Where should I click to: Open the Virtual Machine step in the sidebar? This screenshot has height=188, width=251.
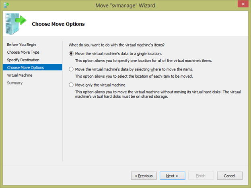pyautogui.click(x=20, y=75)
